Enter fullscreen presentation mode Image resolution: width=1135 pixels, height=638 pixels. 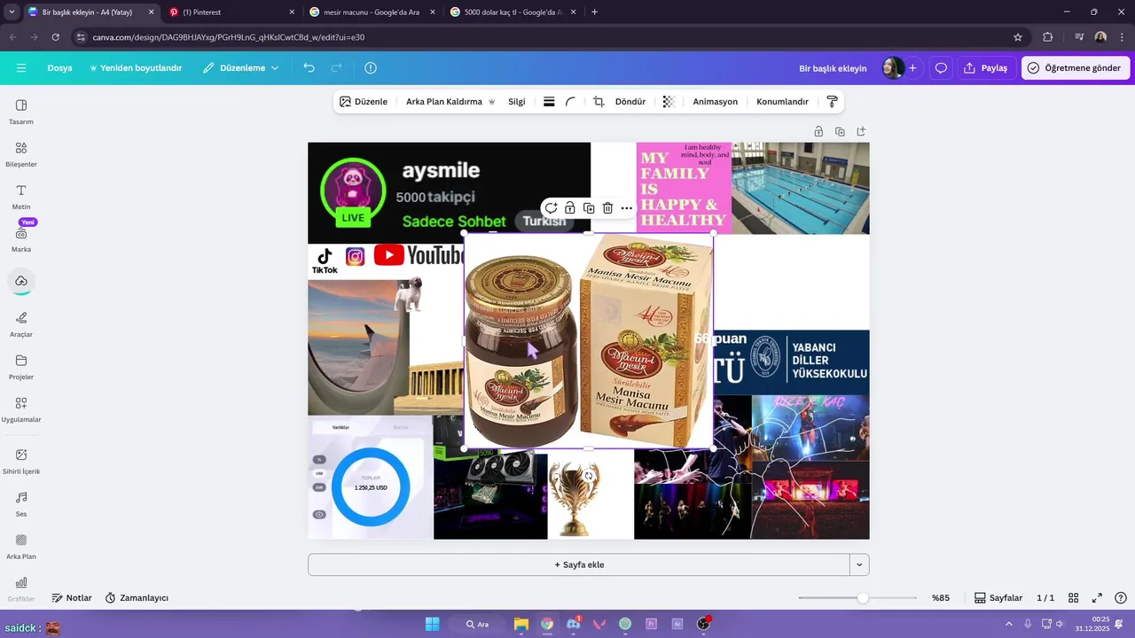[x=1097, y=598]
